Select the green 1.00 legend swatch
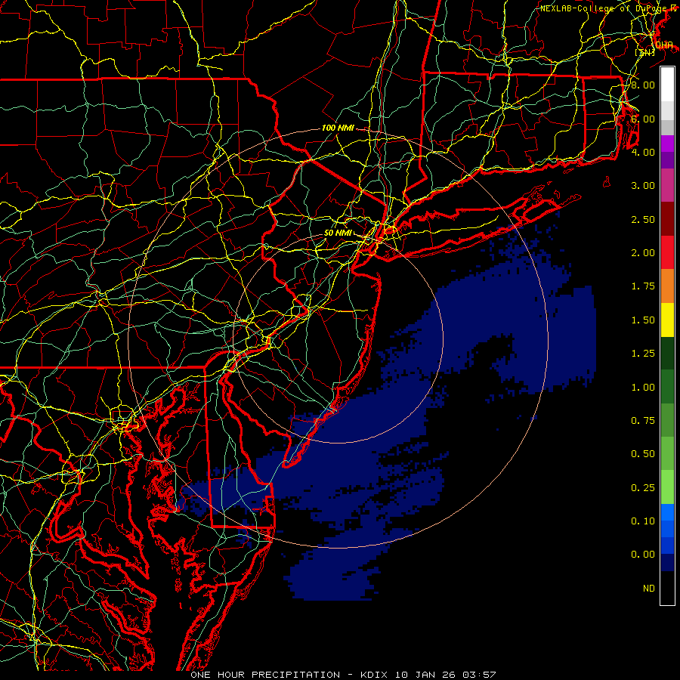The height and width of the screenshot is (680, 680). [667, 387]
